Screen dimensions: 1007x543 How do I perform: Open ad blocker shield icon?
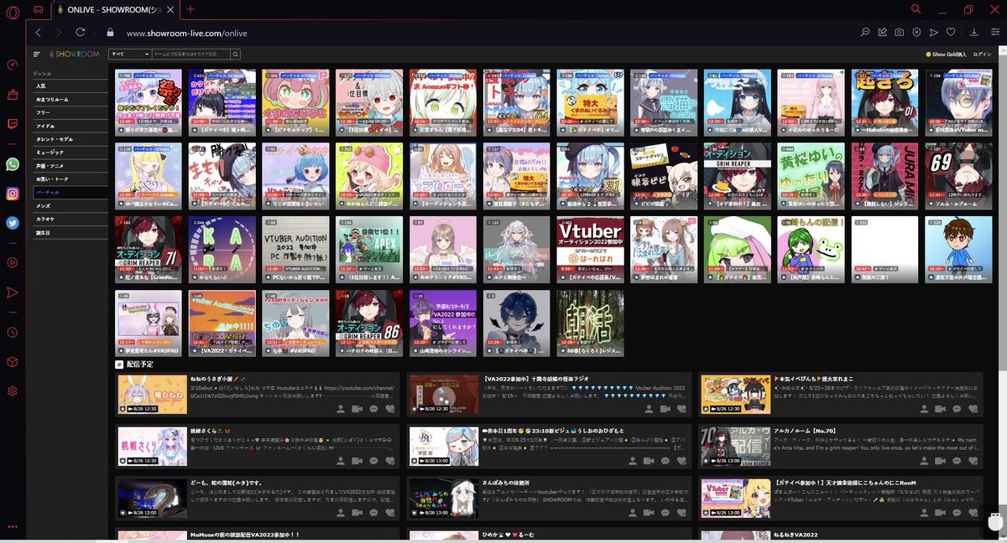[916, 33]
